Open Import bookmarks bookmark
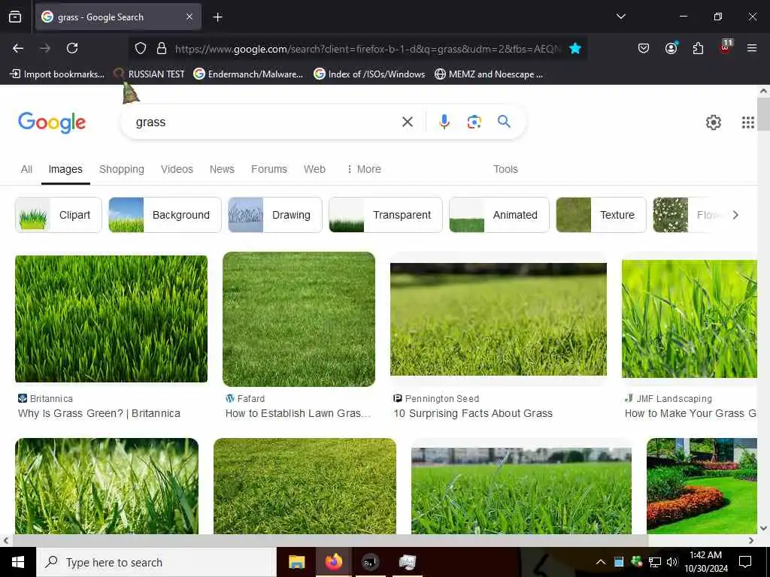This screenshot has height=577, width=770. (57, 74)
